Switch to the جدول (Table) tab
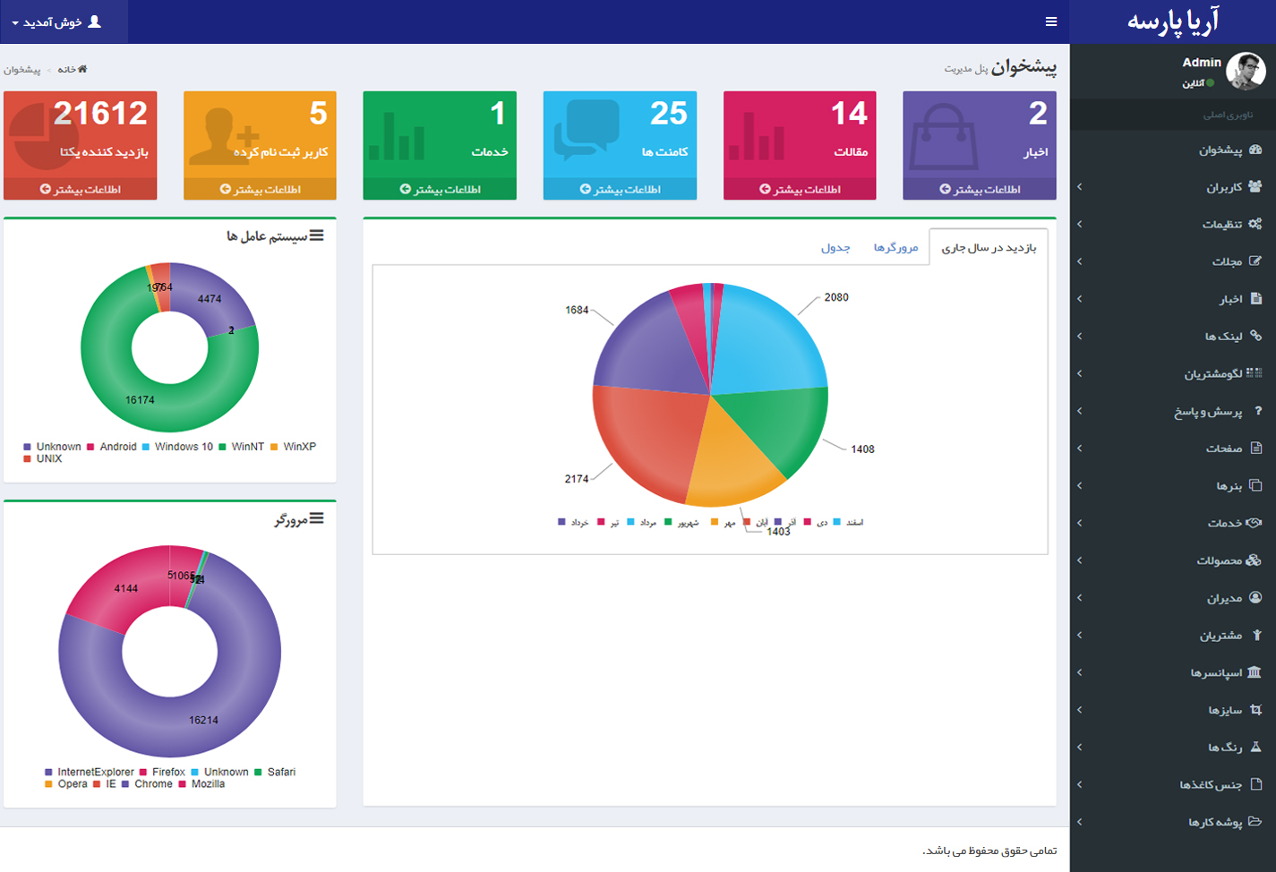 click(x=835, y=247)
